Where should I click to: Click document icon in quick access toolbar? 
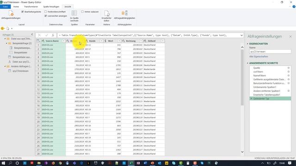8,29
